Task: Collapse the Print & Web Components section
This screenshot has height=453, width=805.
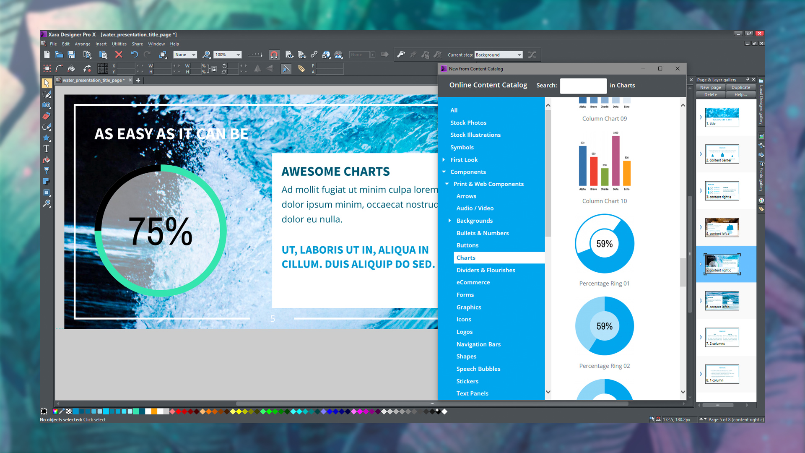Action: pyautogui.click(x=447, y=184)
